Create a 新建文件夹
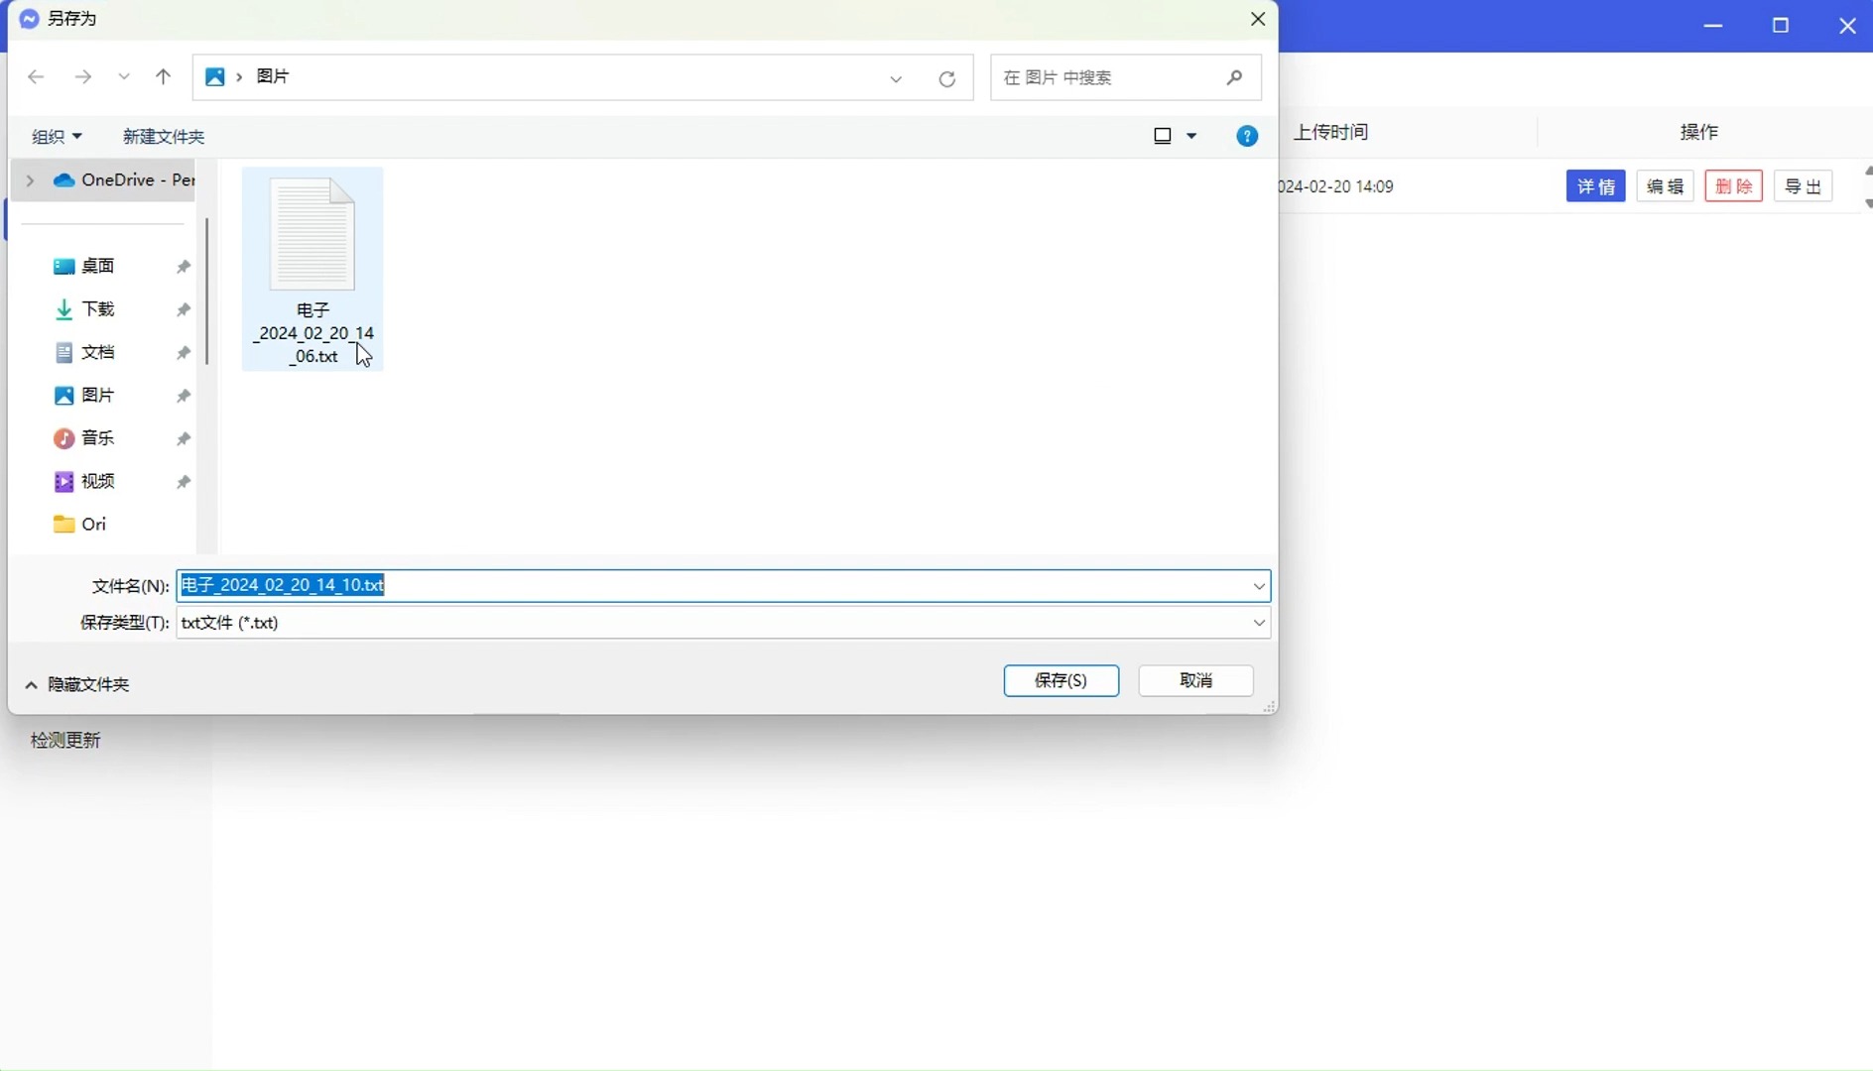 pyautogui.click(x=164, y=136)
